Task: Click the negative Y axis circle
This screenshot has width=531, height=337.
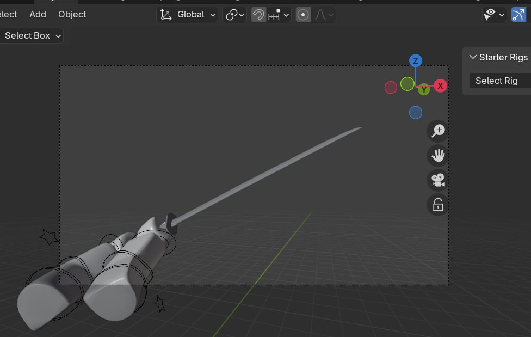Action: click(x=407, y=84)
